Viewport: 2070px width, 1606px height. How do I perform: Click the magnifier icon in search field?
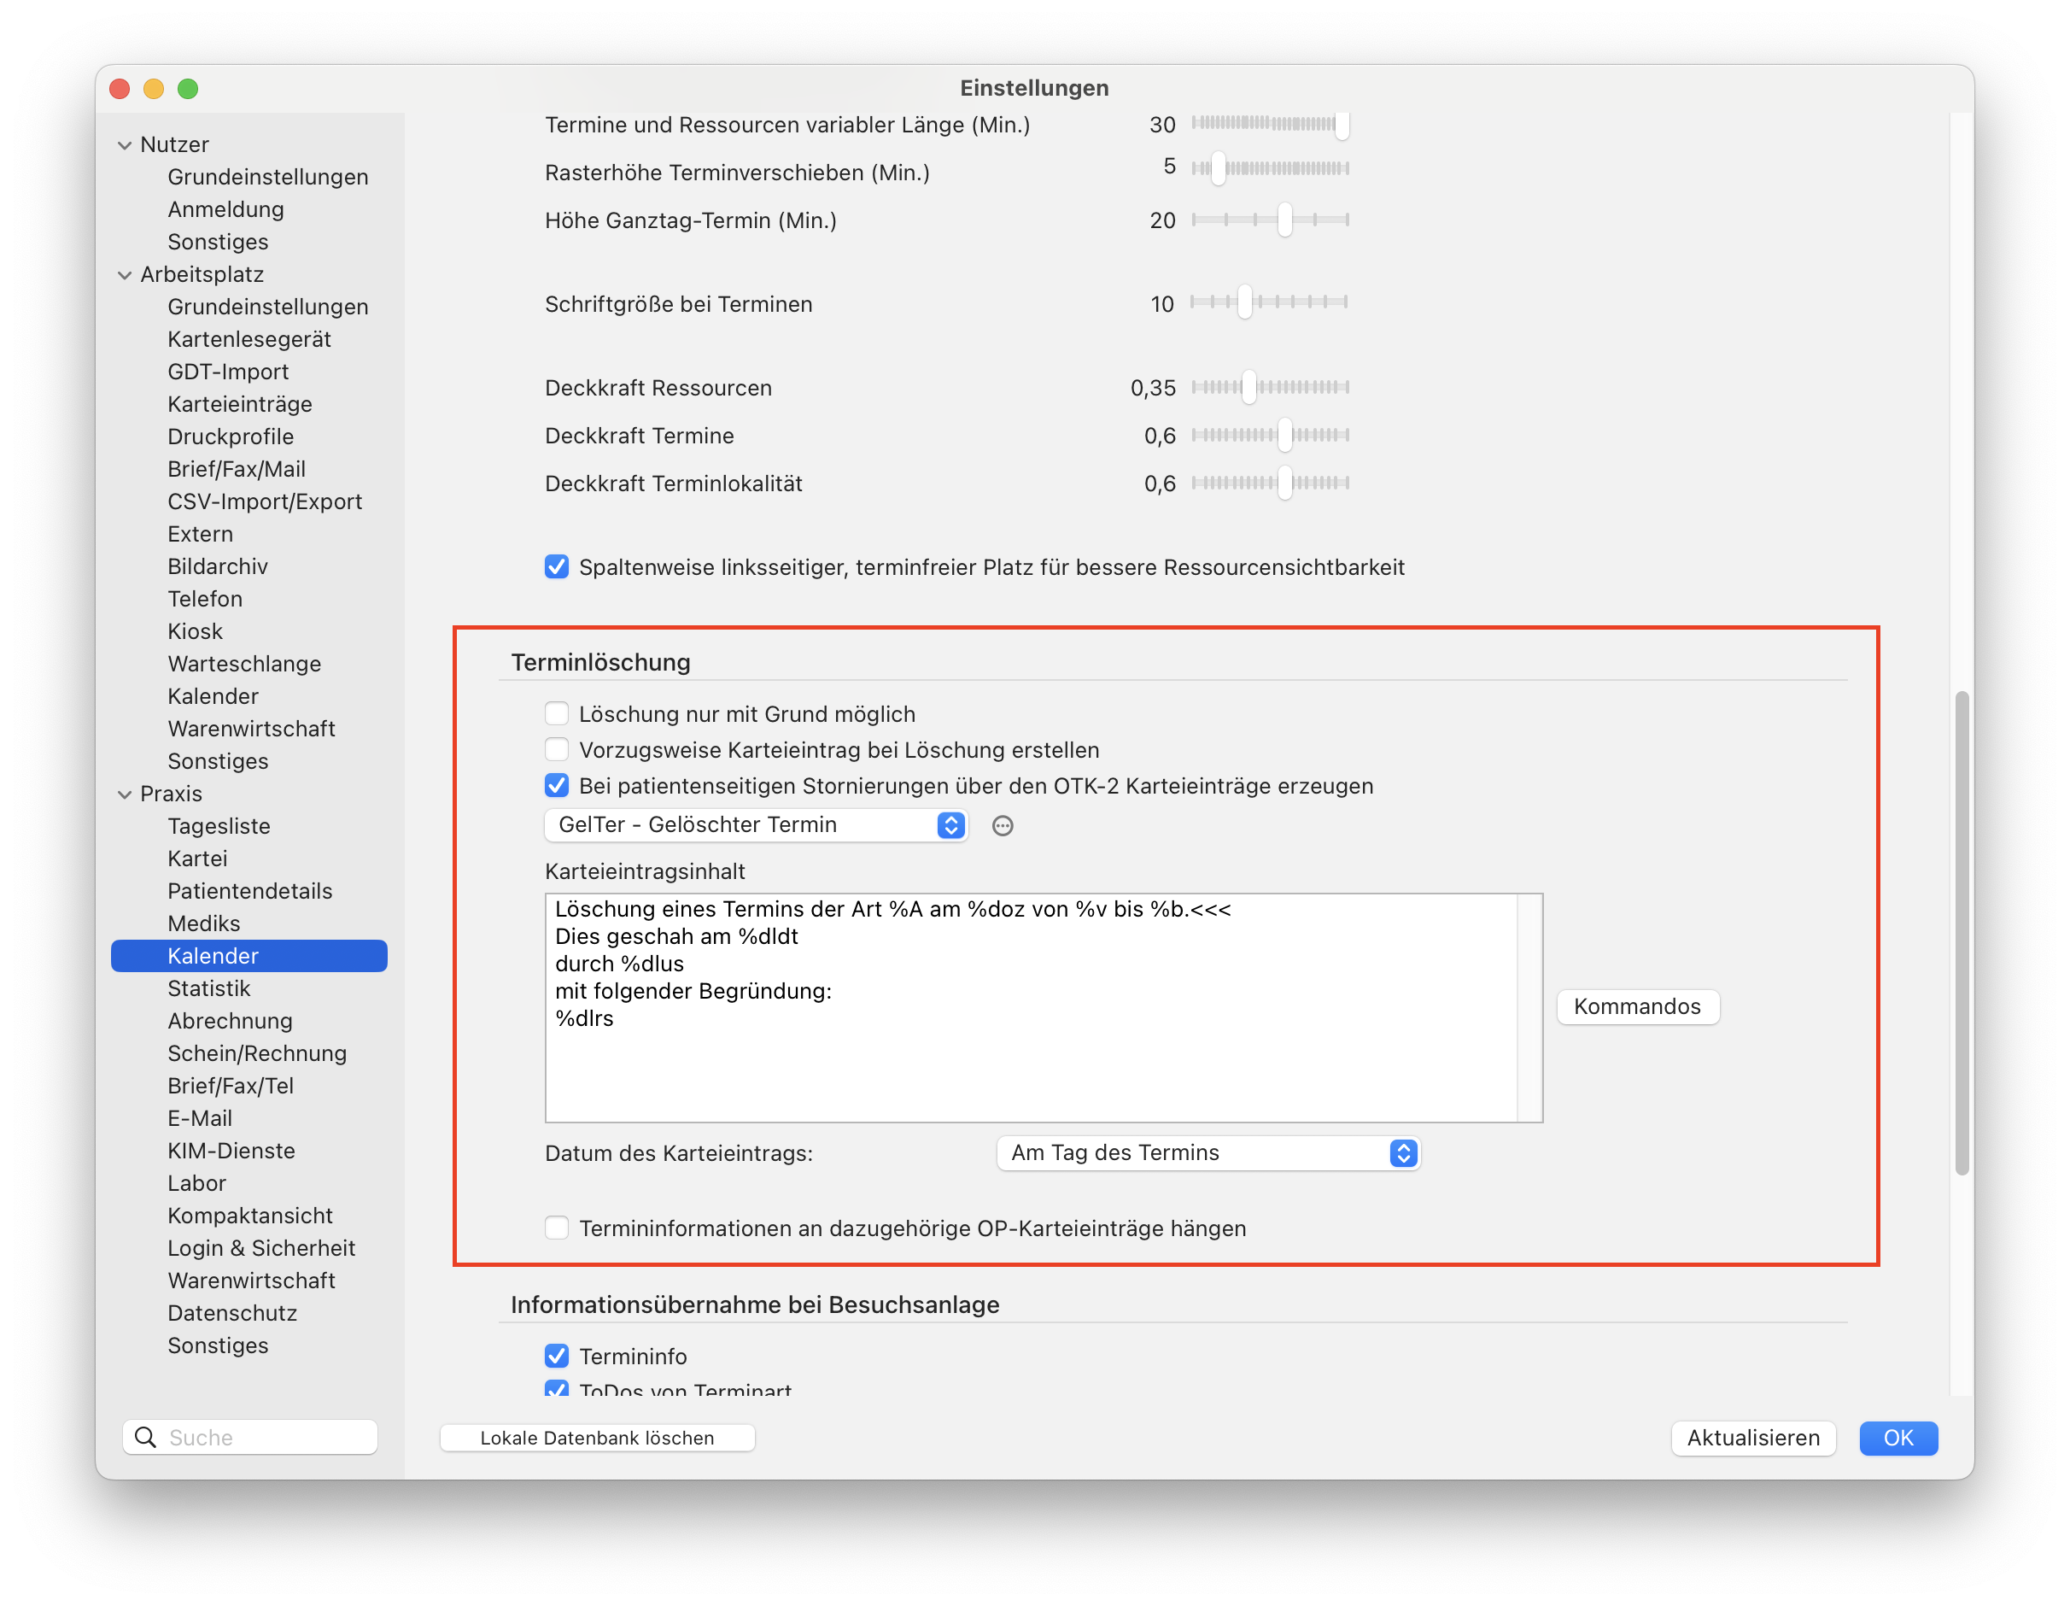[145, 1437]
